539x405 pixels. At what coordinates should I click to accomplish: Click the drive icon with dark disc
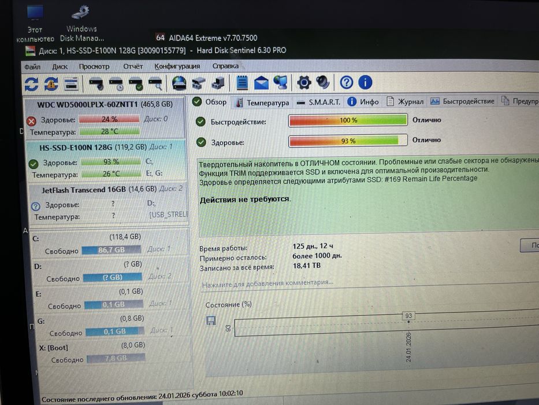pyautogui.click(x=96, y=84)
